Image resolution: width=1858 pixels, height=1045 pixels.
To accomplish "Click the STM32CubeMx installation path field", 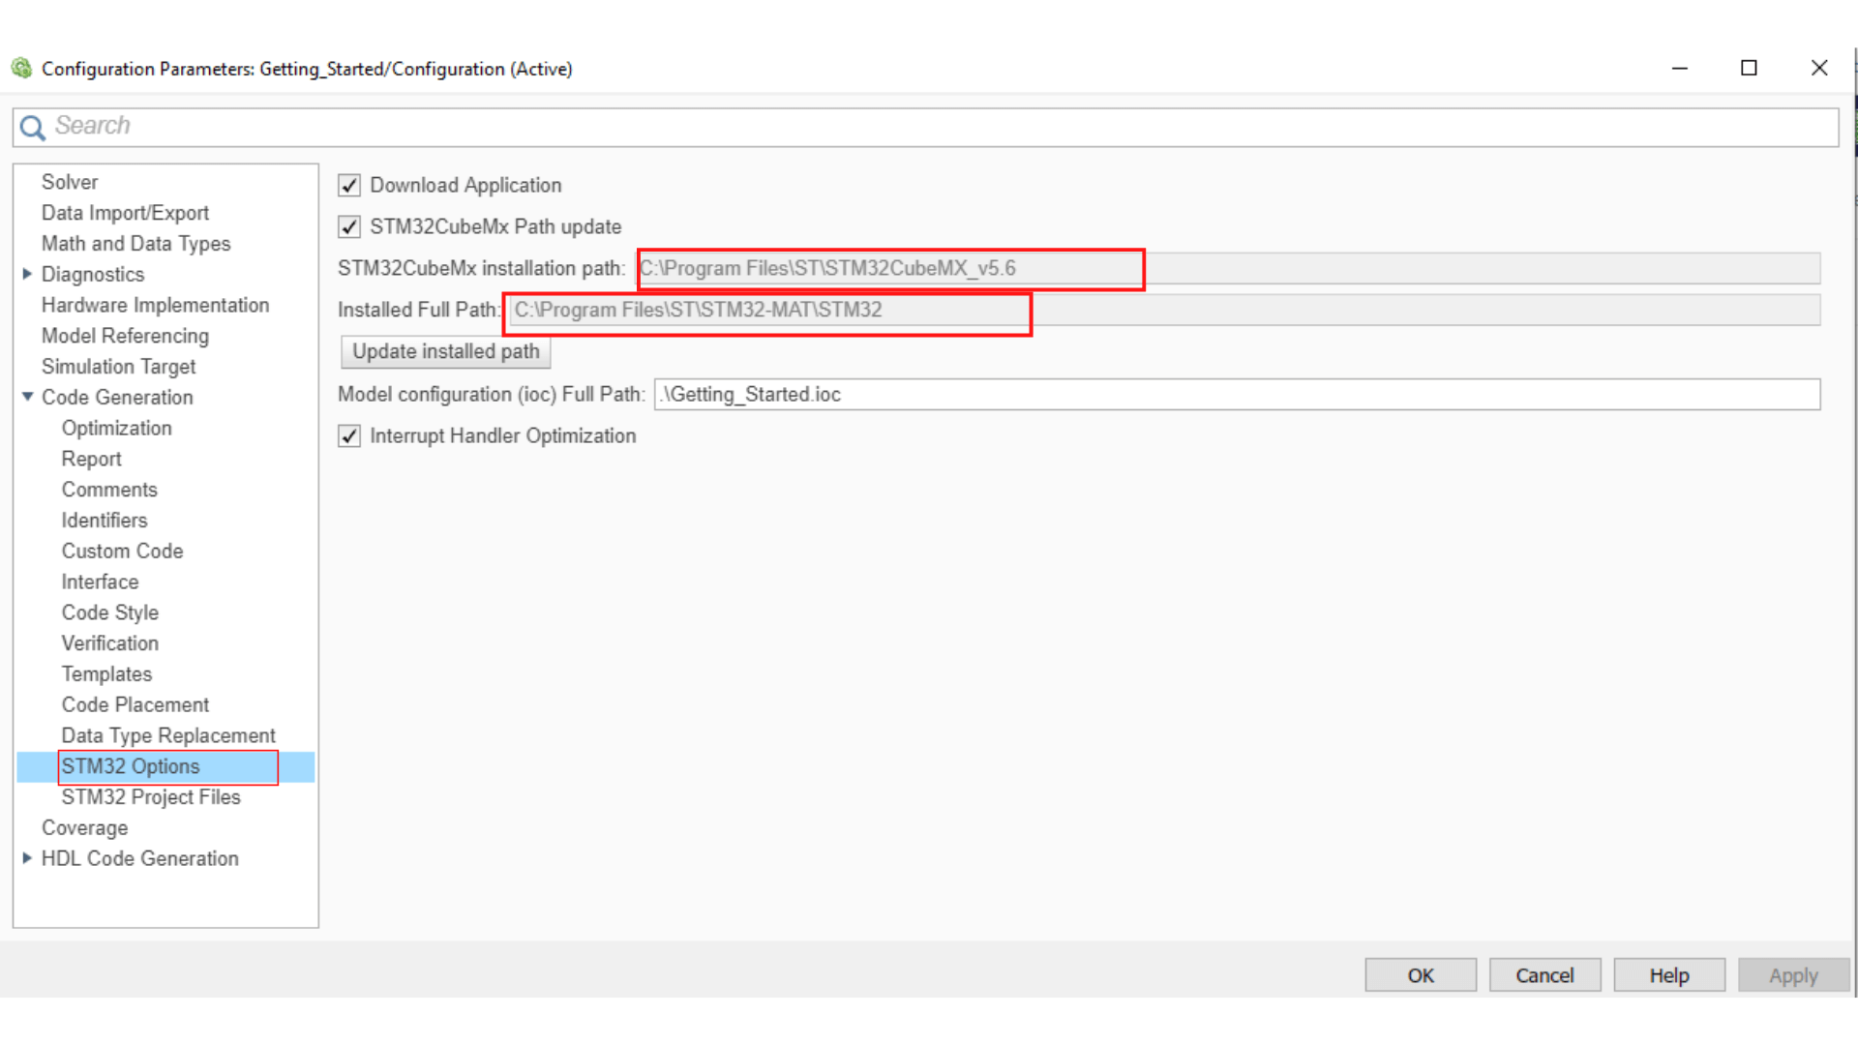I will [1228, 268].
